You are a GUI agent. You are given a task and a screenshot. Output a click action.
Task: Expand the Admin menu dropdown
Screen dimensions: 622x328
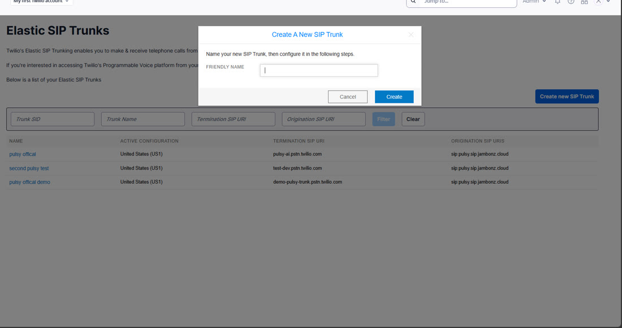point(534,2)
